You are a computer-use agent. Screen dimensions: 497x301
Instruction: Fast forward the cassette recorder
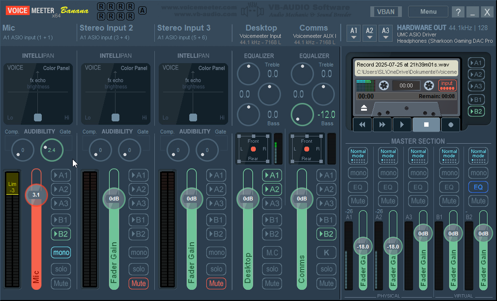pos(382,125)
